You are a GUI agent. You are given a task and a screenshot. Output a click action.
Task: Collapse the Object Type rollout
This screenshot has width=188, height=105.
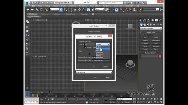click(x=151, y=32)
